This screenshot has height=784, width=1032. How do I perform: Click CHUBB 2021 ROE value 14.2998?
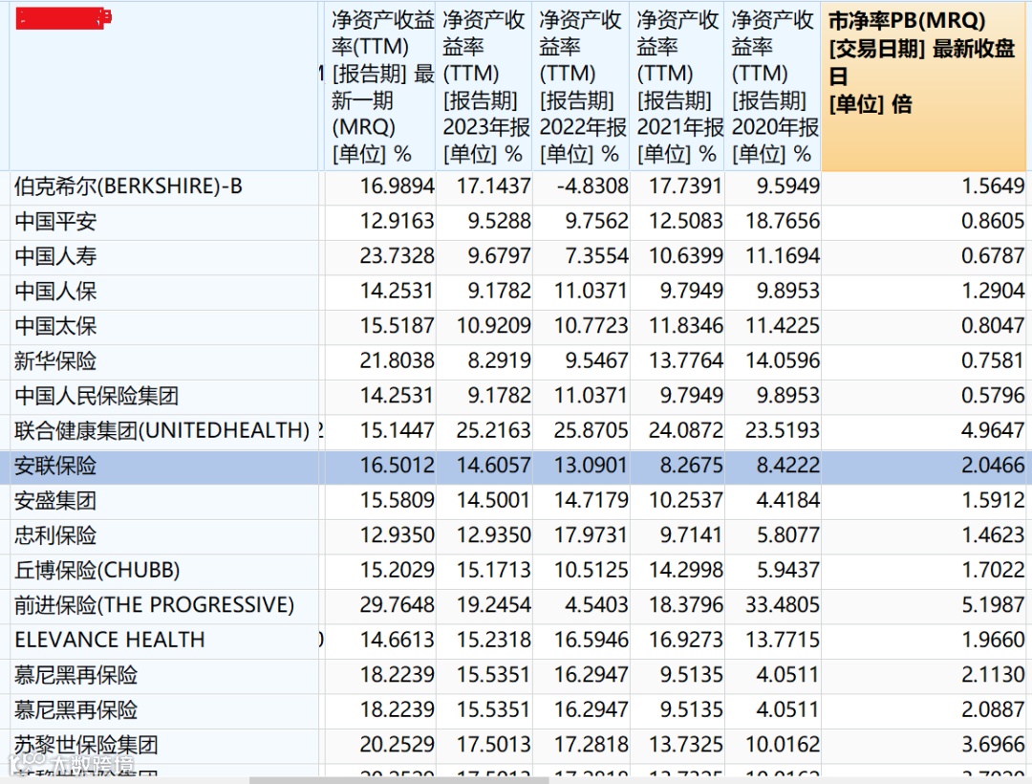tap(686, 570)
